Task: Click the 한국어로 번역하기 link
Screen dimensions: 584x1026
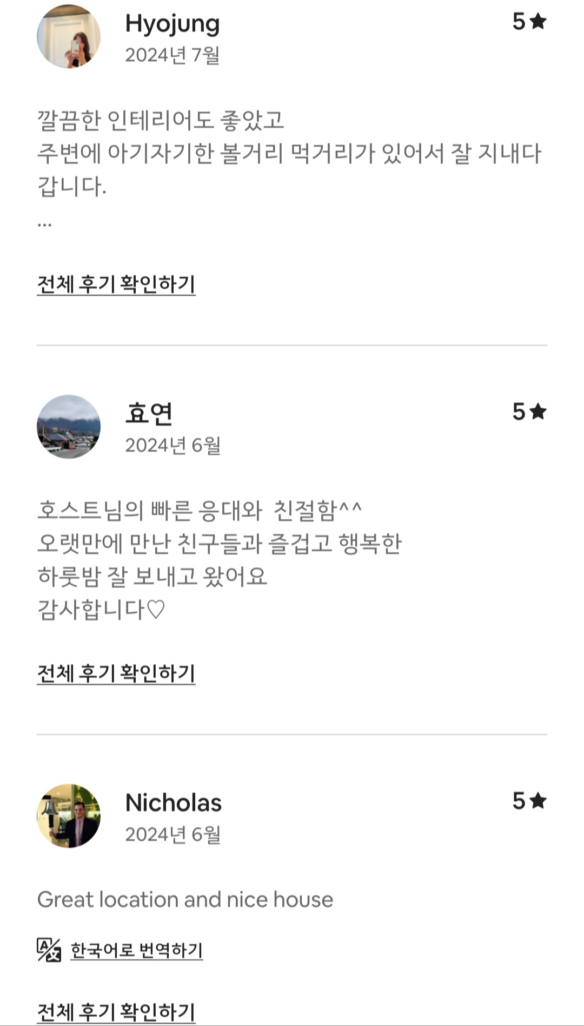Action: coord(137,950)
